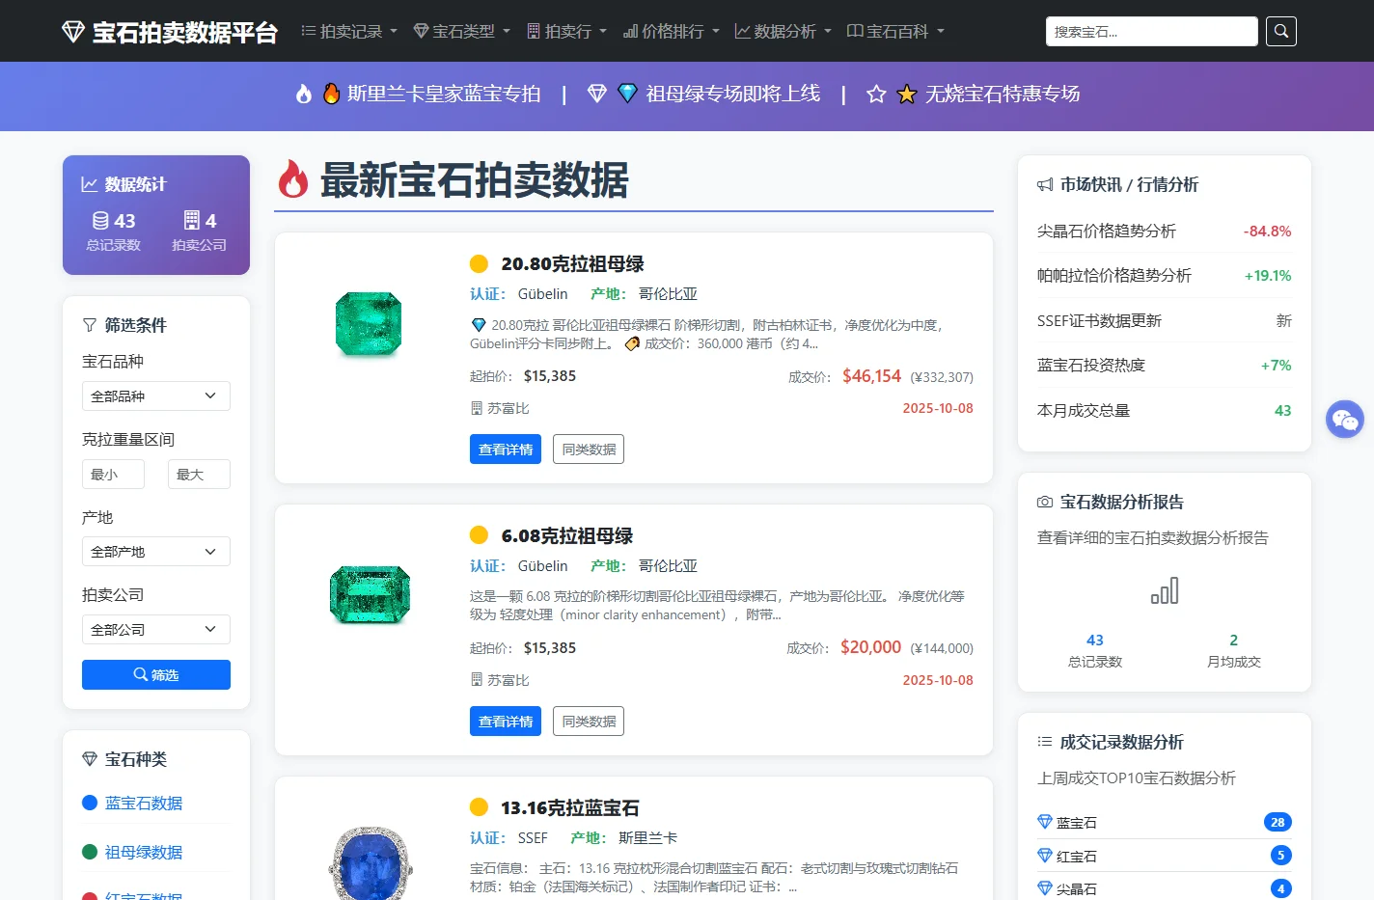The image size is (1374, 900).
Task: Click the 28 badge for 蓝宝石
Action: (x=1278, y=822)
